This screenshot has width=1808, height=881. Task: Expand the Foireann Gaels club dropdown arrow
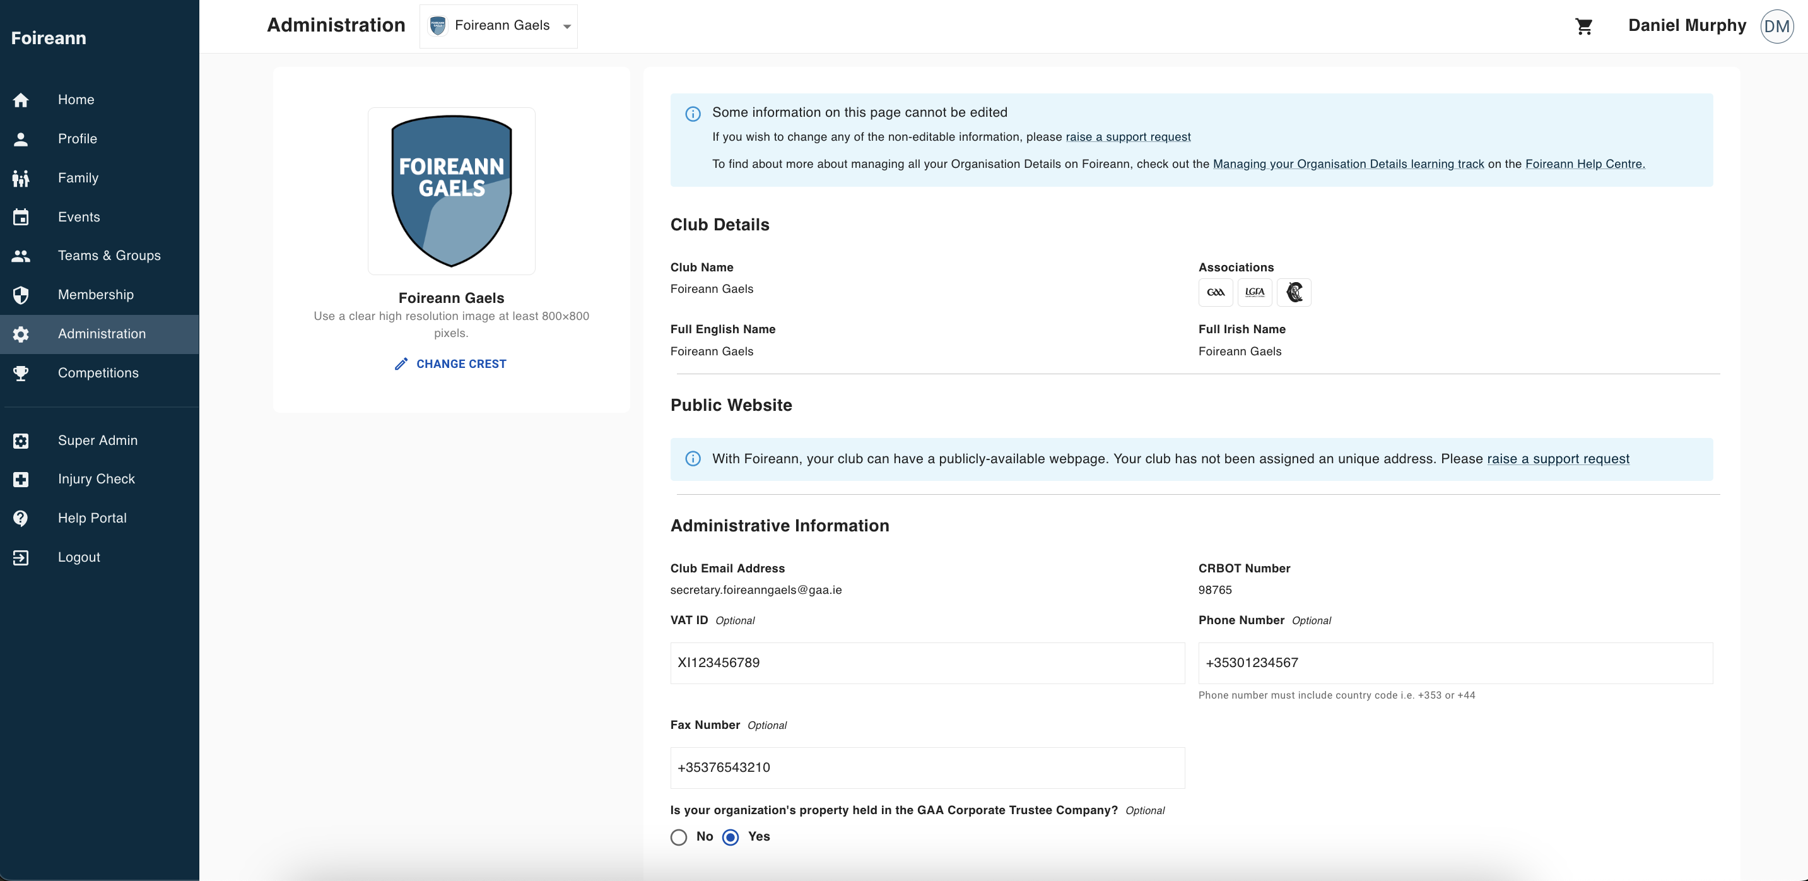tap(567, 27)
